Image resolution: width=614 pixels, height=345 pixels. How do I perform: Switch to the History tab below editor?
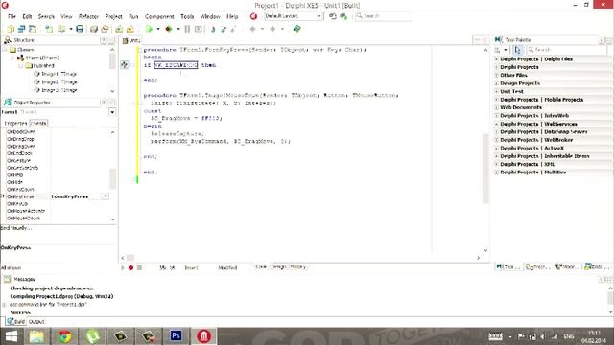298,266
